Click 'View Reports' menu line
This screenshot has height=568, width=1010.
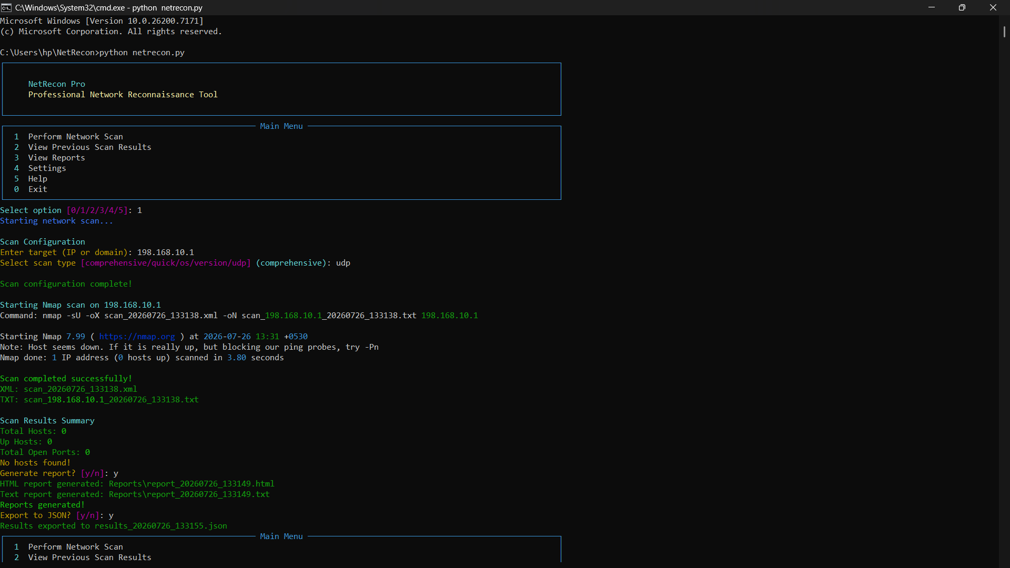56,158
